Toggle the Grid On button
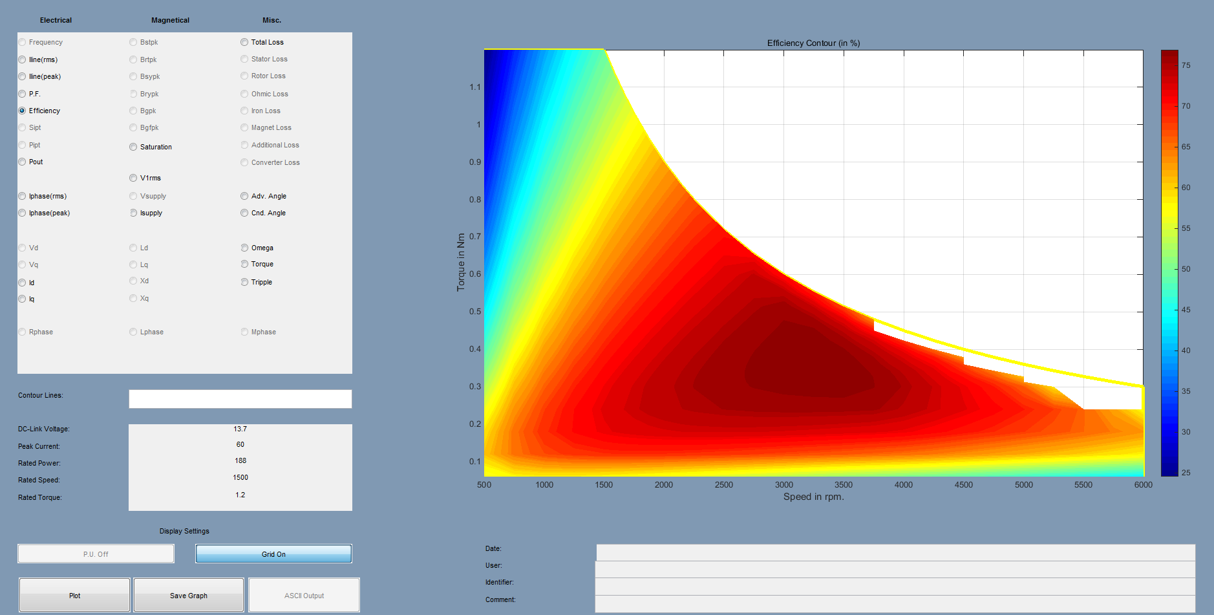Image resolution: width=1214 pixels, height=615 pixels. [273, 554]
